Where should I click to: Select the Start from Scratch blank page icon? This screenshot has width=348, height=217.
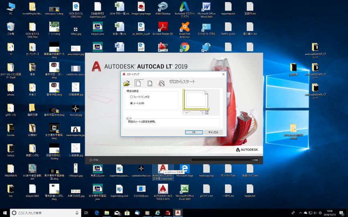138,83
